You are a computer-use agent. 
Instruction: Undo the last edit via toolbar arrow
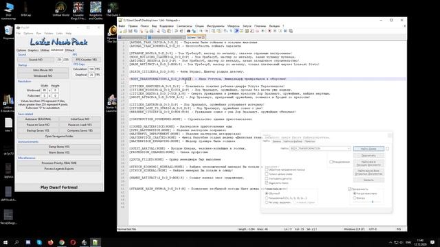pyautogui.click(x=176, y=31)
